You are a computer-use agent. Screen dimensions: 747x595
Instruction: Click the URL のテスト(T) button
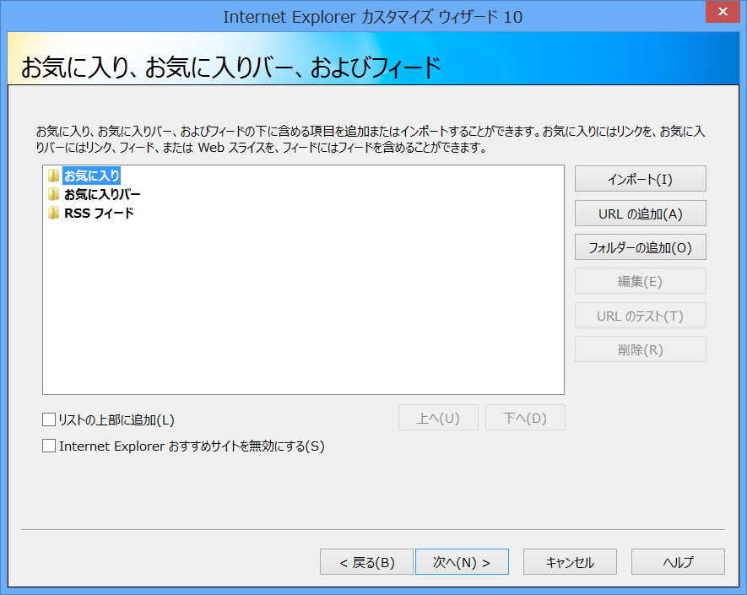[x=640, y=315]
